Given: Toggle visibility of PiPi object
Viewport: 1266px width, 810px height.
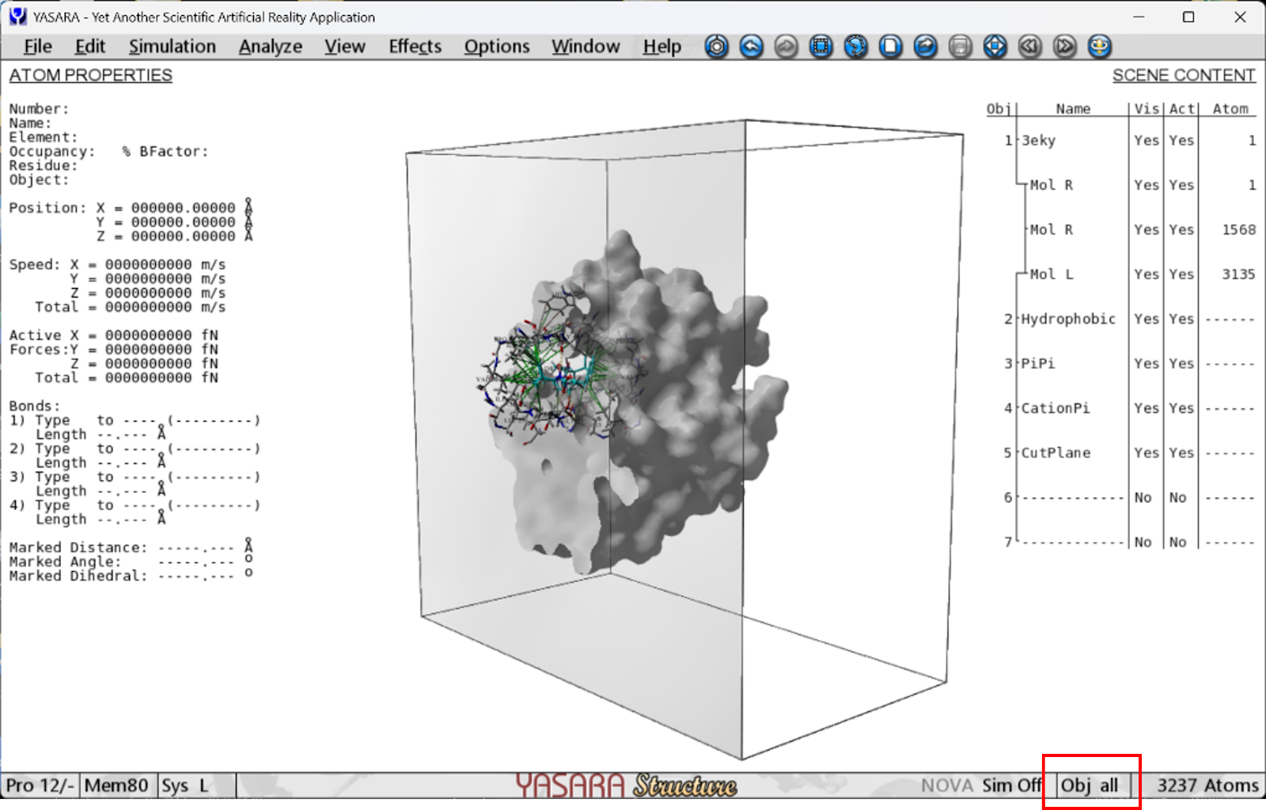Looking at the screenshot, I should pyautogui.click(x=1146, y=364).
